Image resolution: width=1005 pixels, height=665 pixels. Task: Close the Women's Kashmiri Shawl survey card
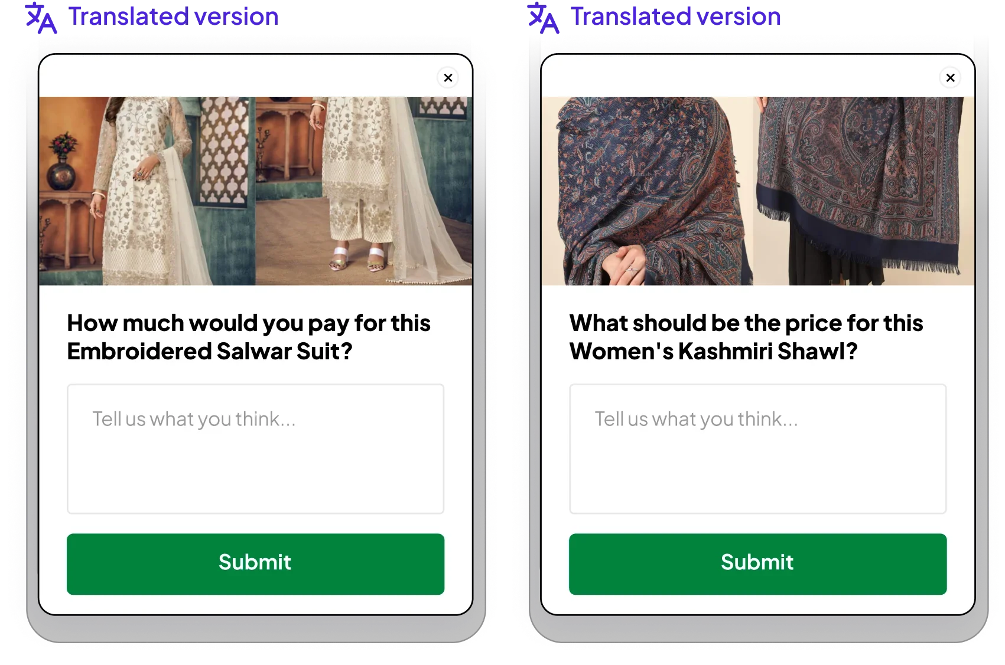(950, 78)
